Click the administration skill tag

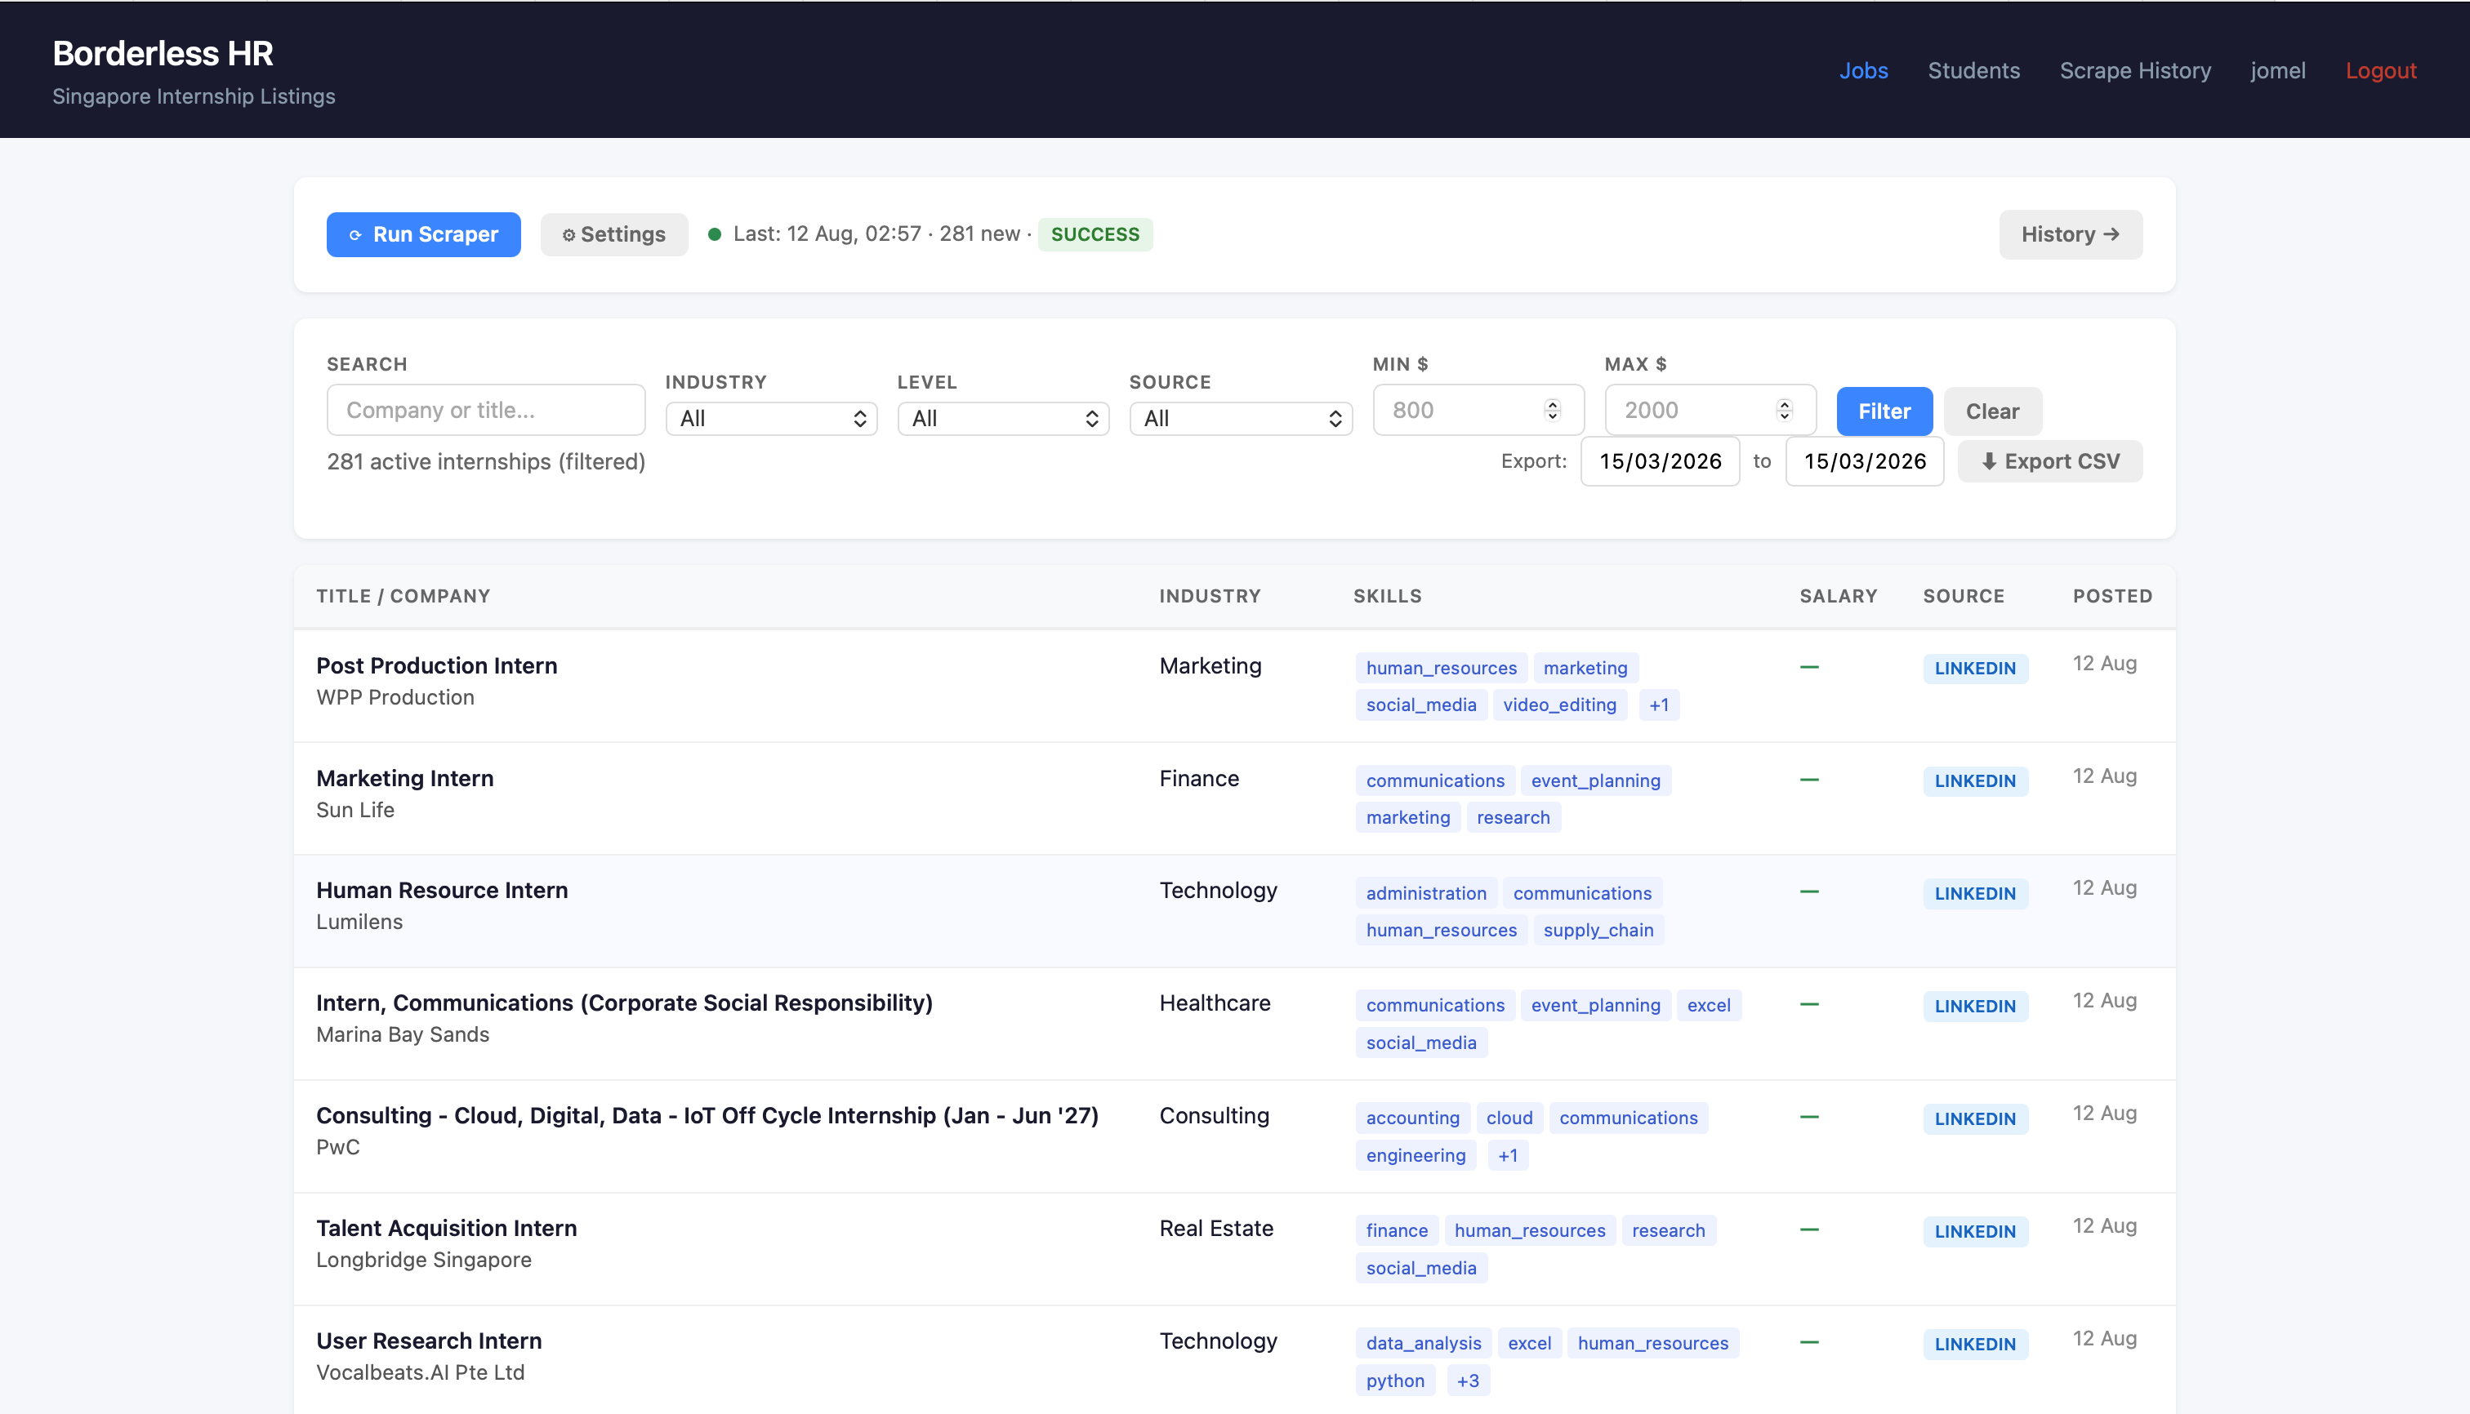[x=1425, y=893]
